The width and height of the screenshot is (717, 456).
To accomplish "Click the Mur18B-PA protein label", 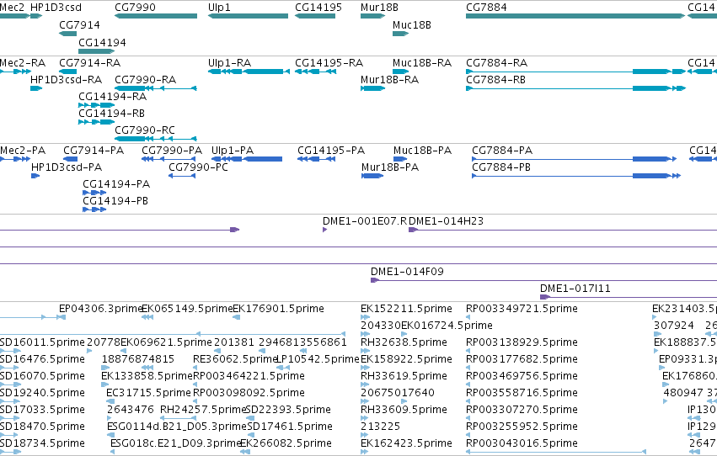I will point(390,167).
